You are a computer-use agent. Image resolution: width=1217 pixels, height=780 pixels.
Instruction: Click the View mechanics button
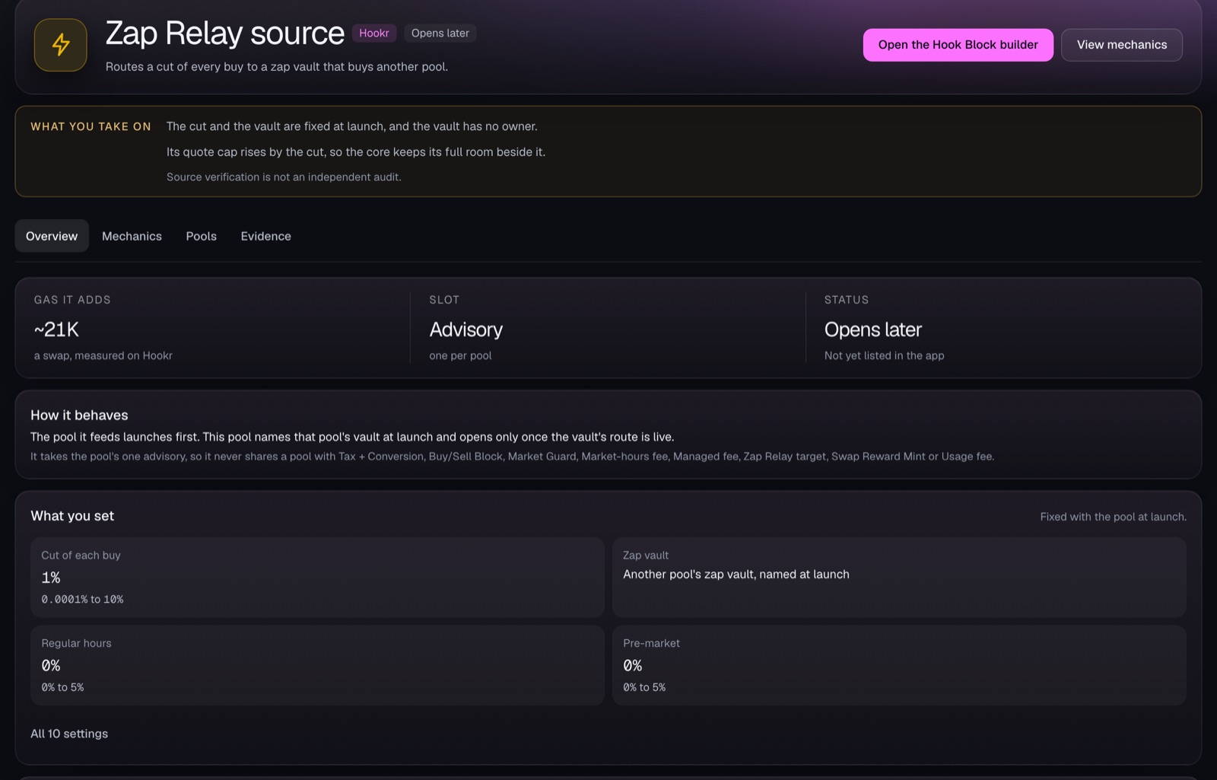1121,45
